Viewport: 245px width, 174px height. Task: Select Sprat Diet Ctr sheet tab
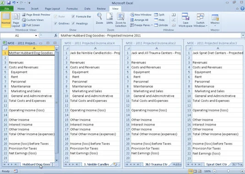pos(217,164)
